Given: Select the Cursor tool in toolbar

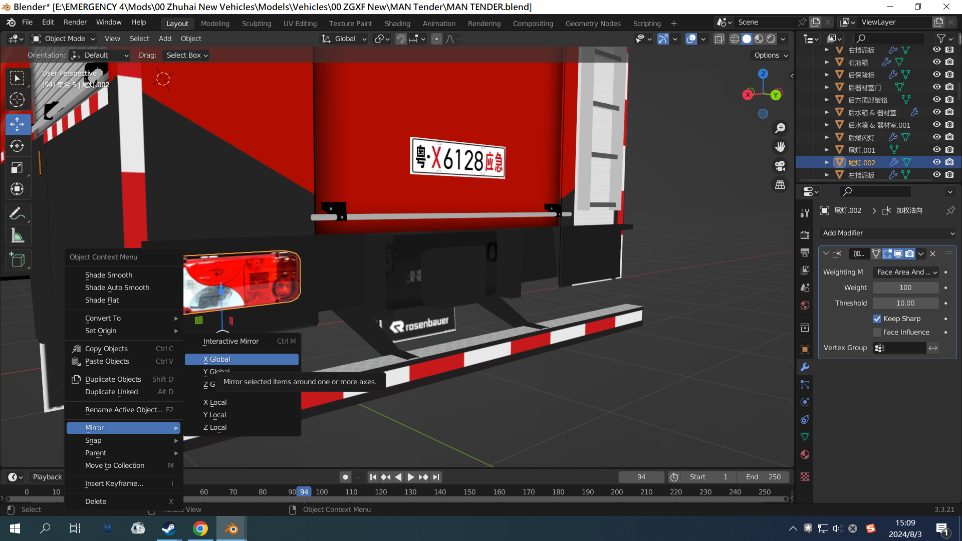Looking at the screenshot, I should tap(17, 100).
